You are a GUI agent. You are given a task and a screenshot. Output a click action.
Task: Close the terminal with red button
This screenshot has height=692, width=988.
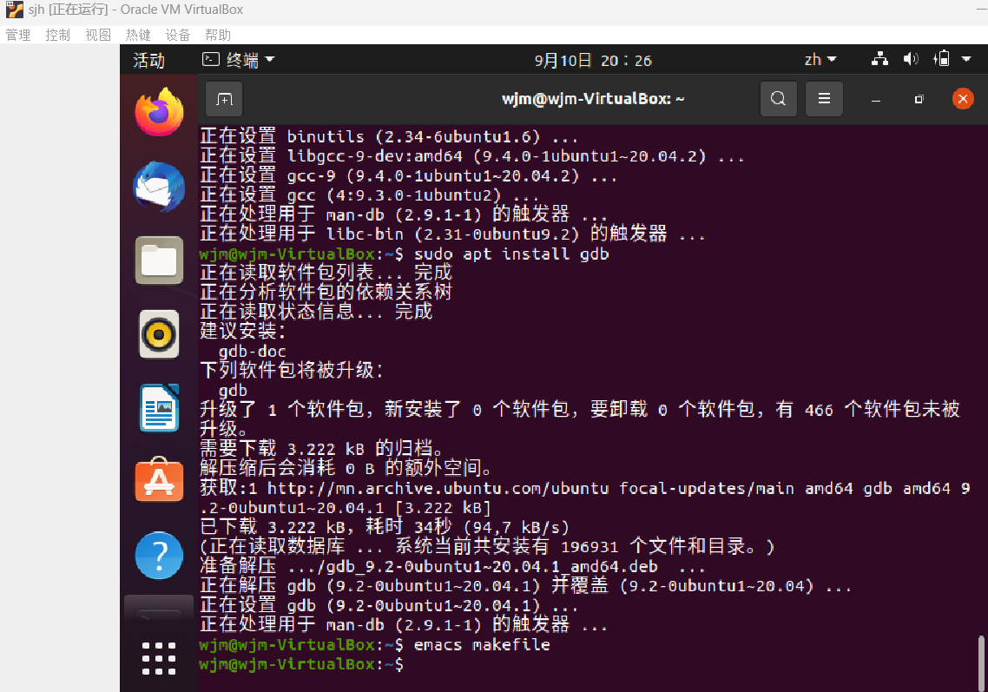point(963,99)
